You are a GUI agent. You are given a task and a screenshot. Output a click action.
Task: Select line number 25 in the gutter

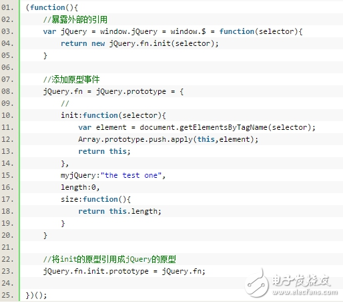coord(7,295)
